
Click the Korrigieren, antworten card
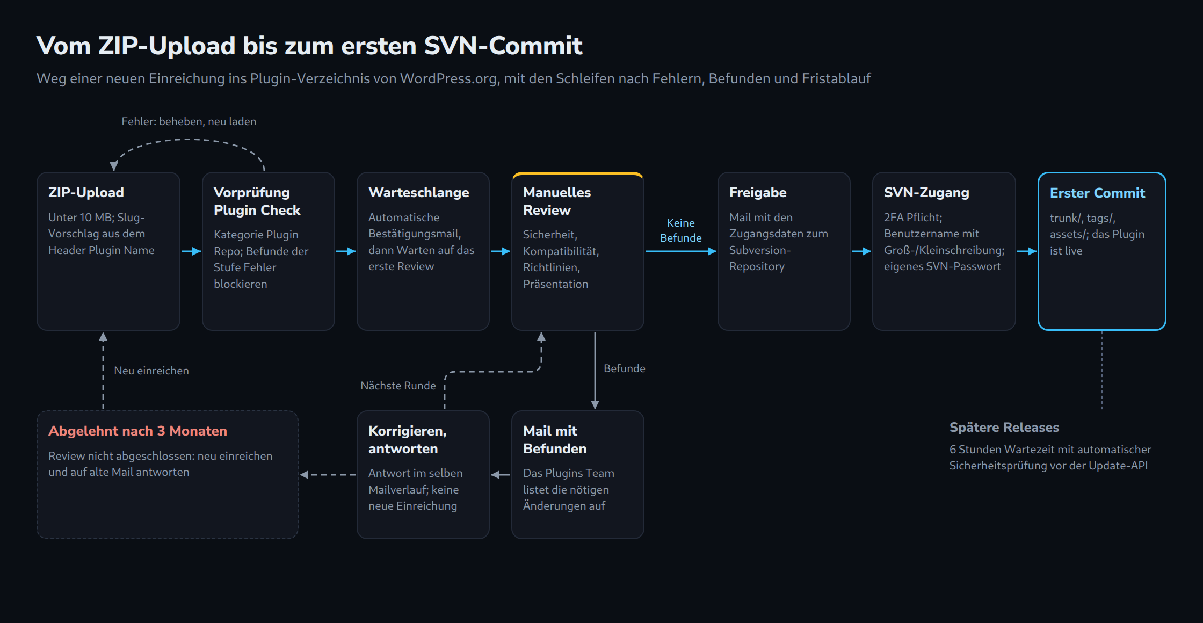click(x=423, y=475)
